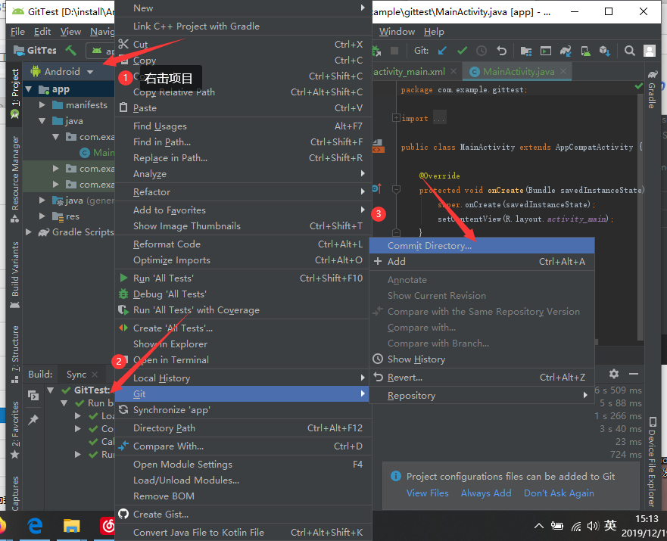Toggle view icon in Build panel sidebar
The width and height of the screenshot is (667, 541).
[x=33, y=396]
